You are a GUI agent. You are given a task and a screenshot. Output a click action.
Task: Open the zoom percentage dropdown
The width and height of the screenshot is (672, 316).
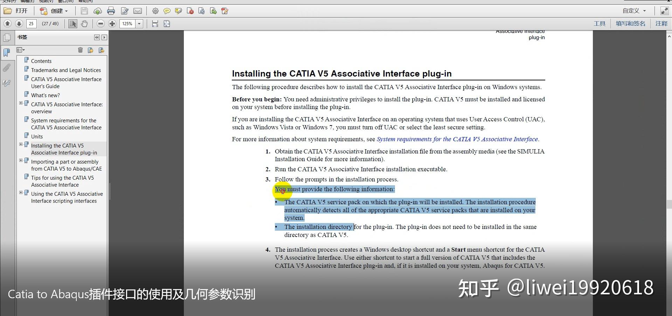pos(139,23)
